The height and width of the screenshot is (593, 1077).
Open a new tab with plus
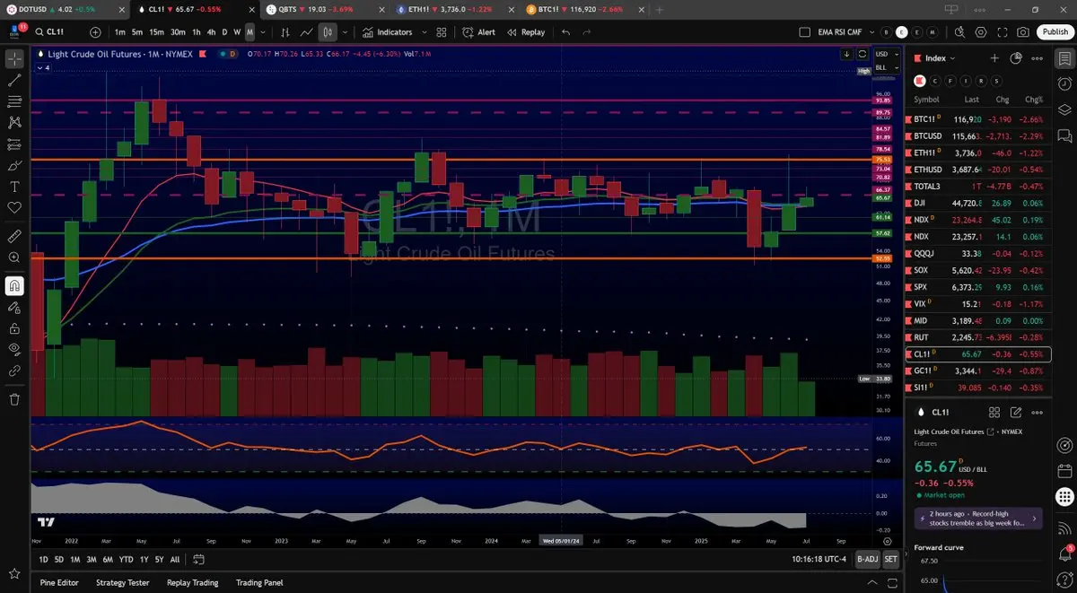(660, 9)
